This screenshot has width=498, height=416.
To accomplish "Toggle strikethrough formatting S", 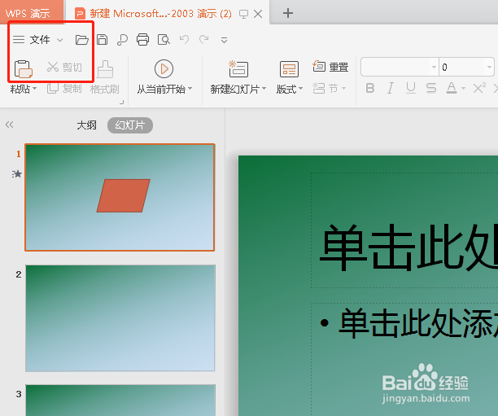I will (431, 88).
